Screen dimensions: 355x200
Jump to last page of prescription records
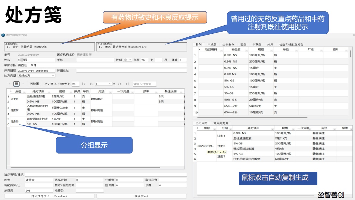tap(127, 84)
